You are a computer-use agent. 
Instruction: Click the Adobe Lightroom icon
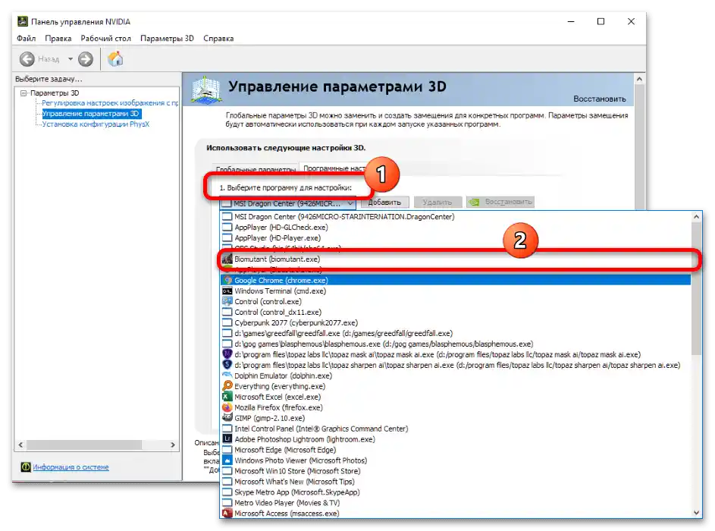click(x=227, y=439)
